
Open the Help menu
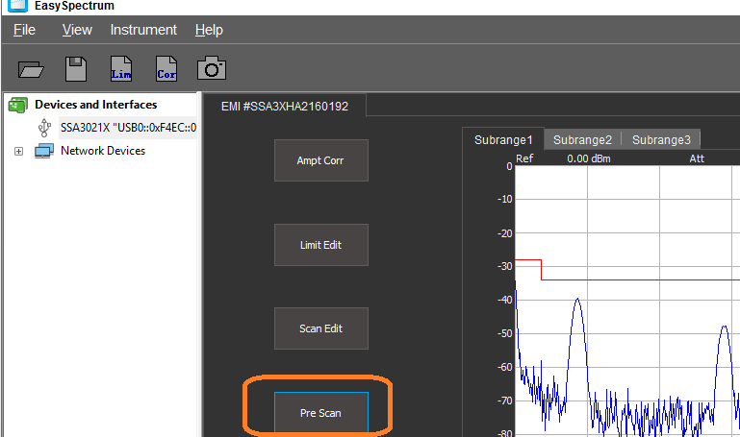[x=209, y=30]
